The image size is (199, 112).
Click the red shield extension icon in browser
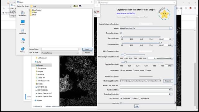click(x=190, y=8)
